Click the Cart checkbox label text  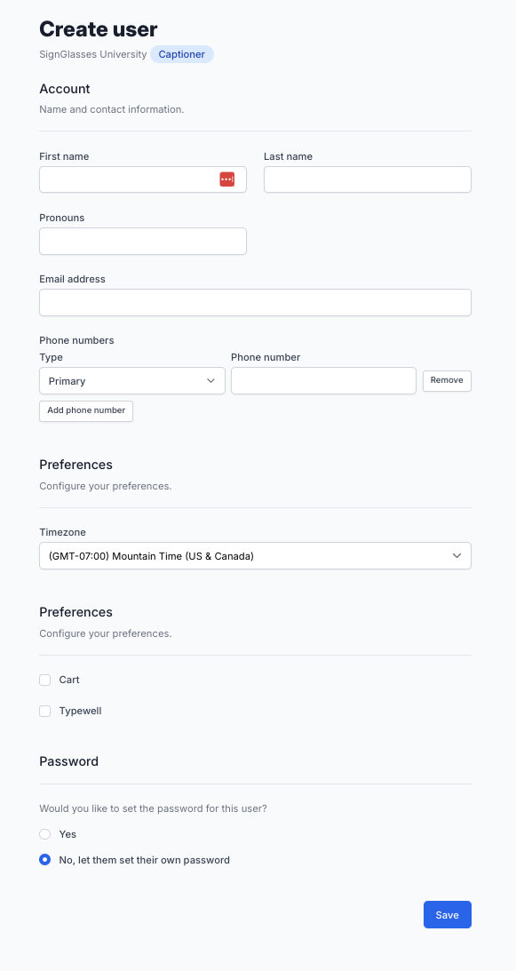(69, 680)
